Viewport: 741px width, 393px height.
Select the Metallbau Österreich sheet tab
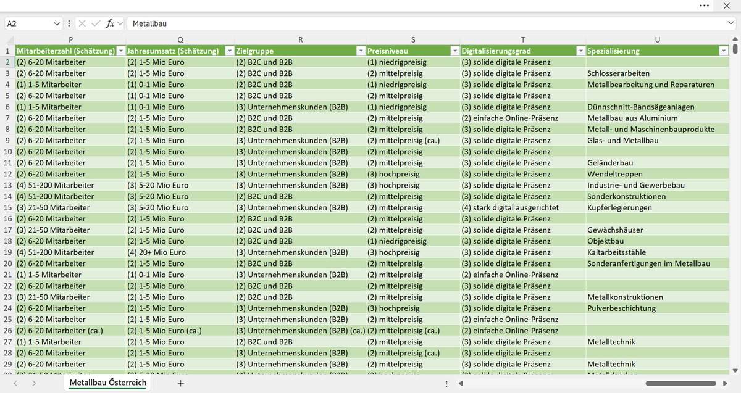click(x=108, y=383)
